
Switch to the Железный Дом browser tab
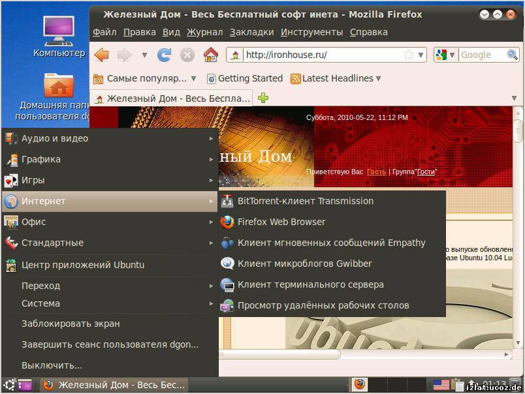click(172, 98)
